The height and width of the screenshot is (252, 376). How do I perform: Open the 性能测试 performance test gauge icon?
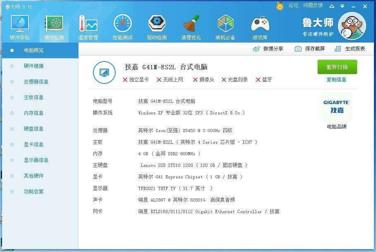click(x=123, y=27)
